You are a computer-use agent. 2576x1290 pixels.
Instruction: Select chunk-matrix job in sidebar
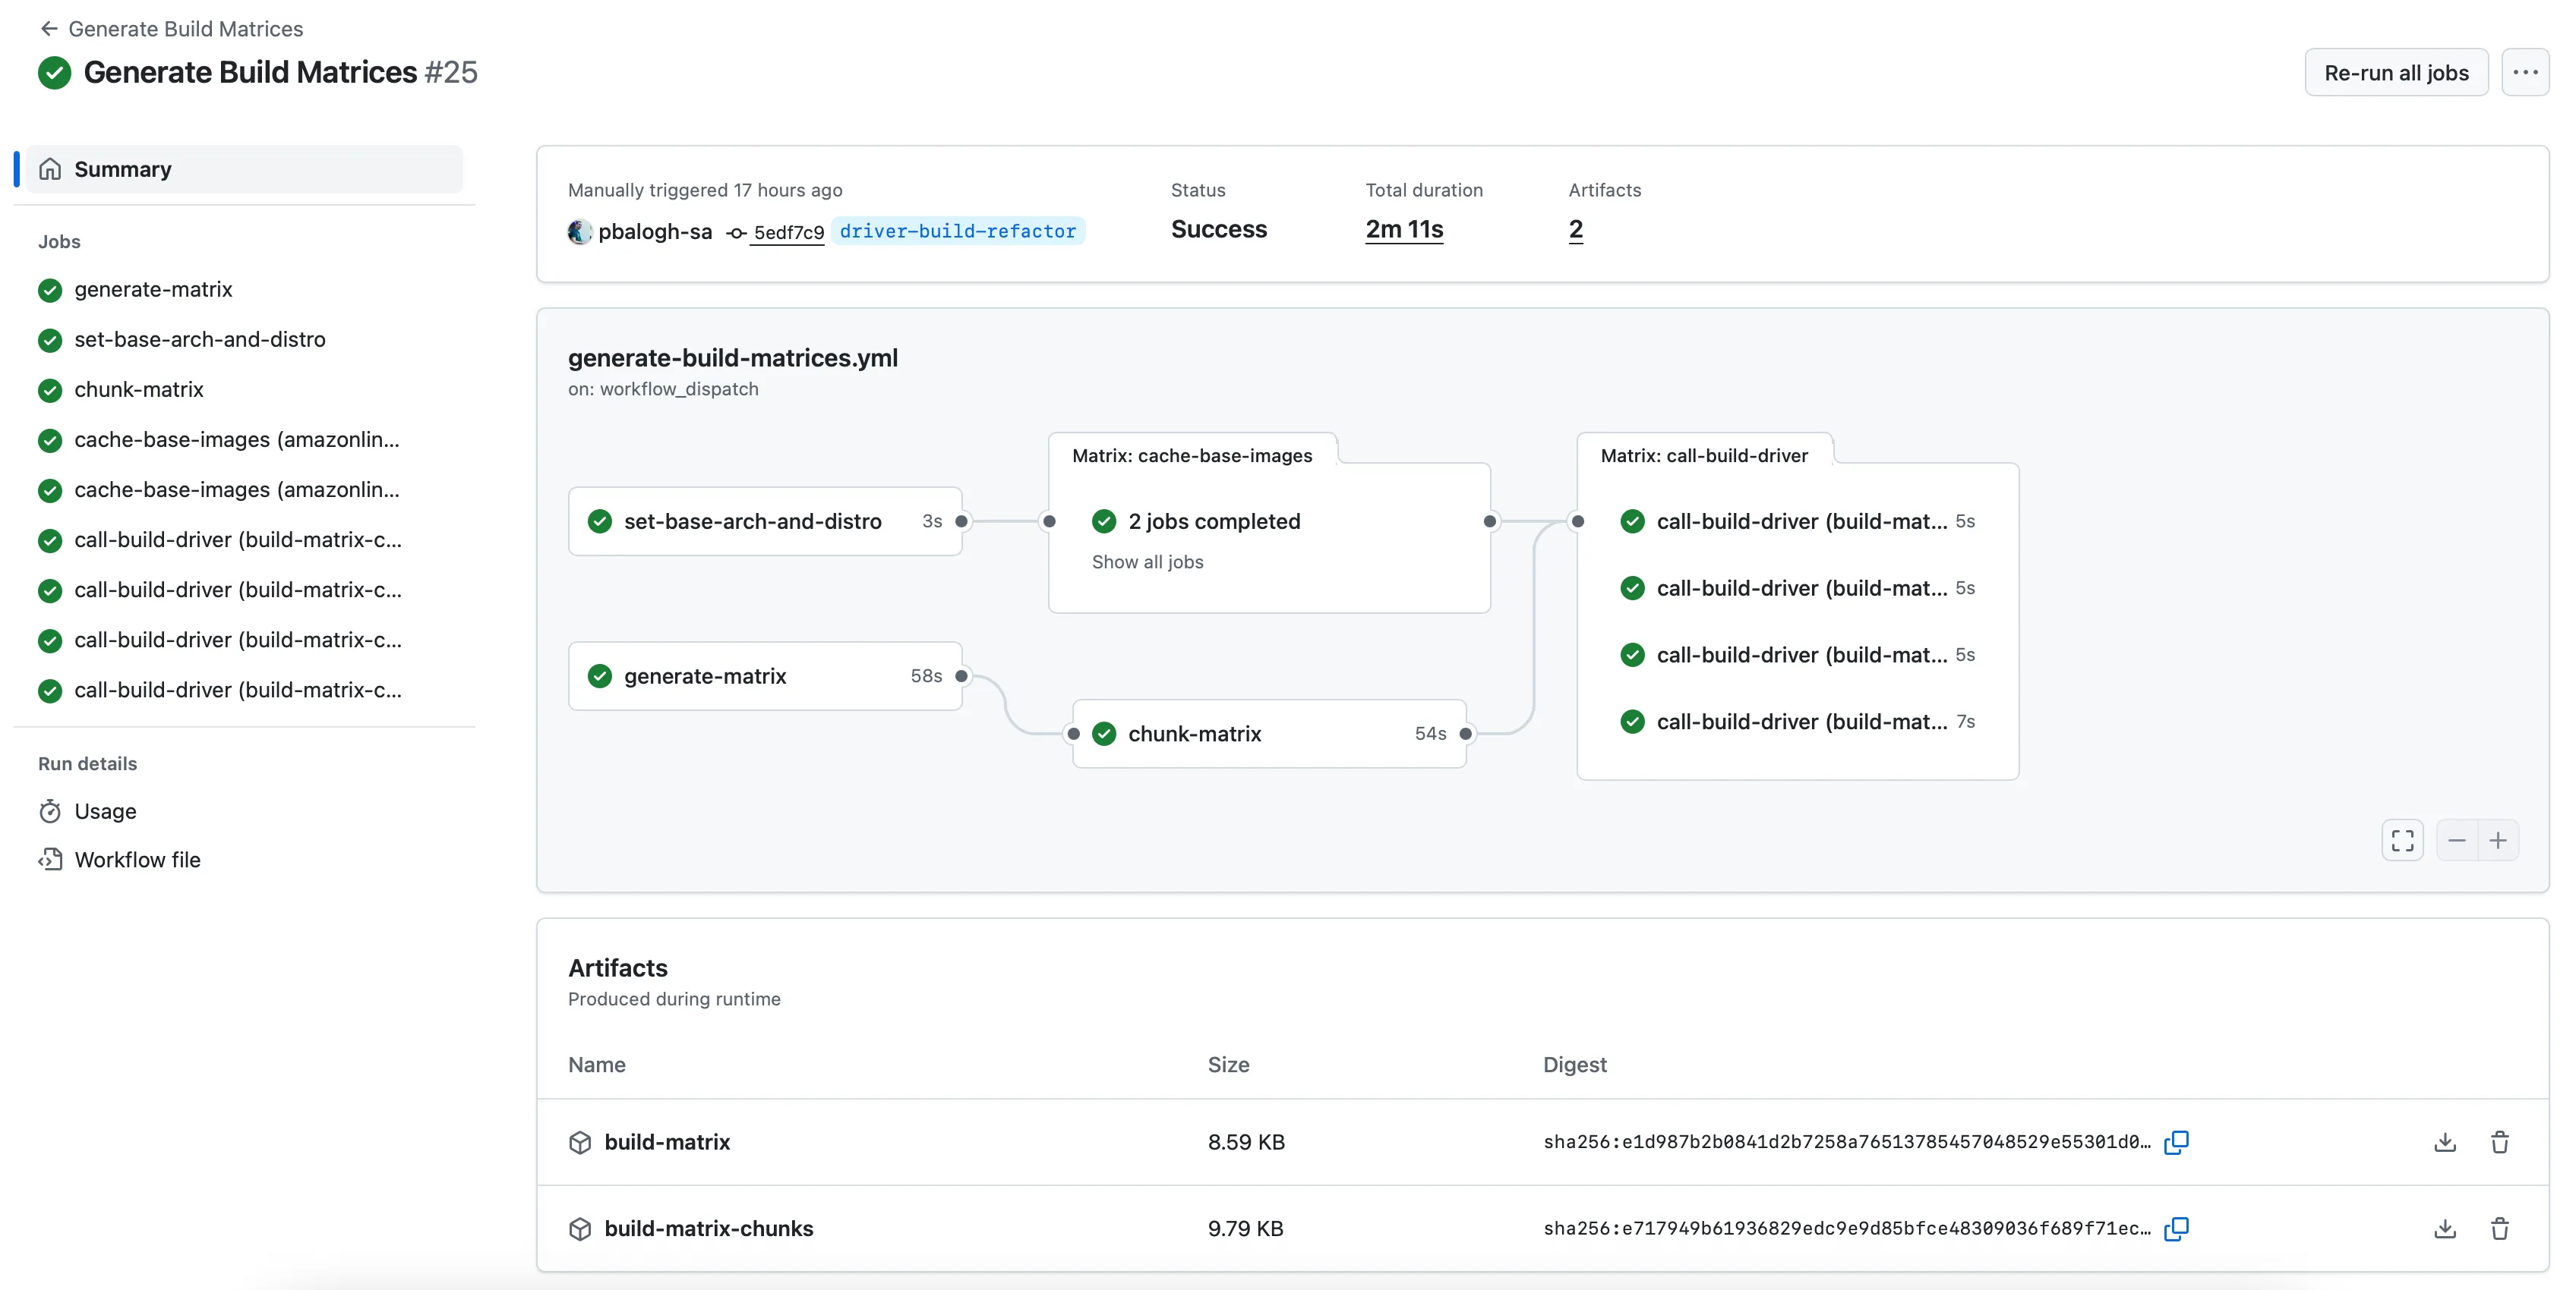coord(138,390)
